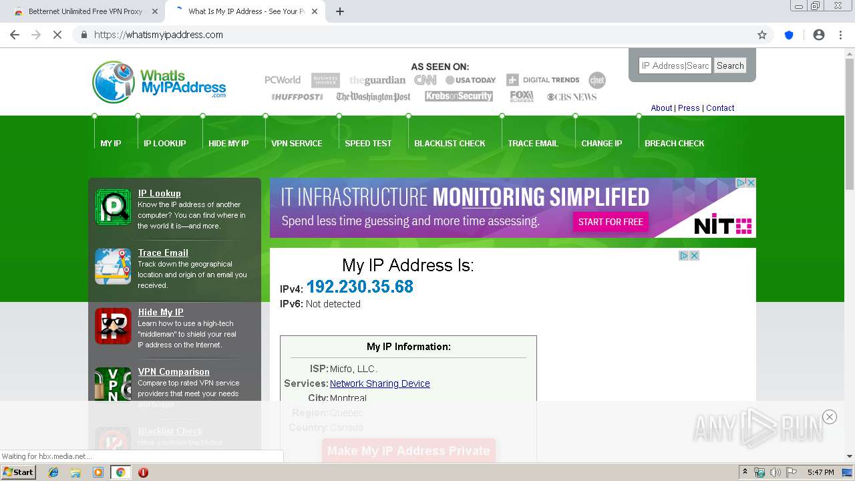The image size is (855, 481).
Task: Stop loading the page with the X button
Action: pyautogui.click(x=57, y=35)
